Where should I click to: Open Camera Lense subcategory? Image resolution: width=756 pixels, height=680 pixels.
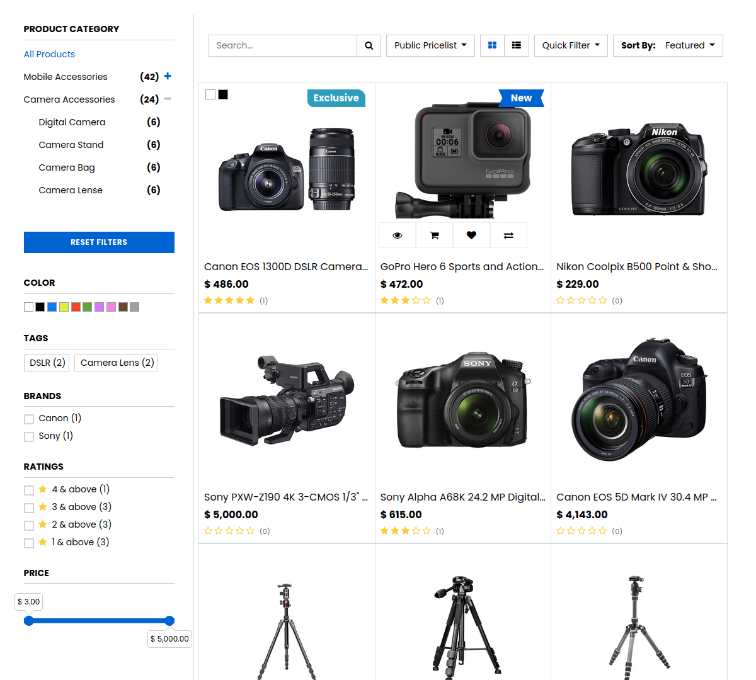coord(71,190)
